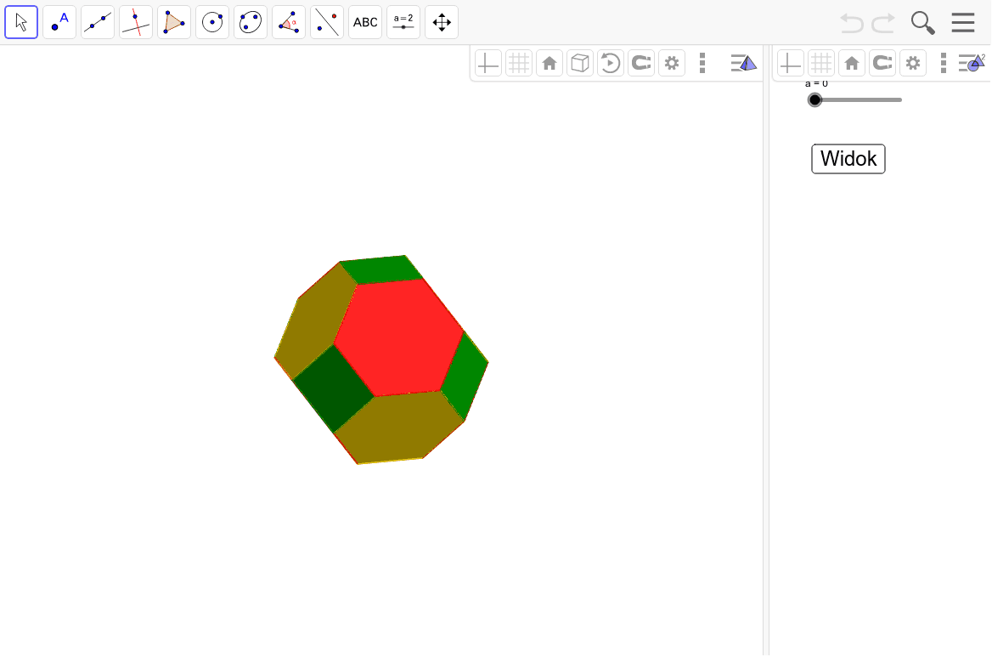
Task: Toggle axes in Graphics 2 view
Action: pyautogui.click(x=790, y=63)
